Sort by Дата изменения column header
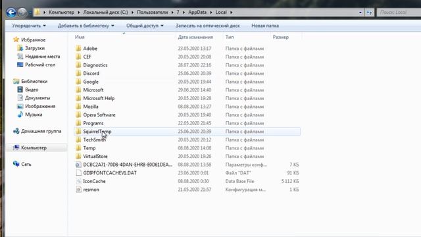 point(195,37)
